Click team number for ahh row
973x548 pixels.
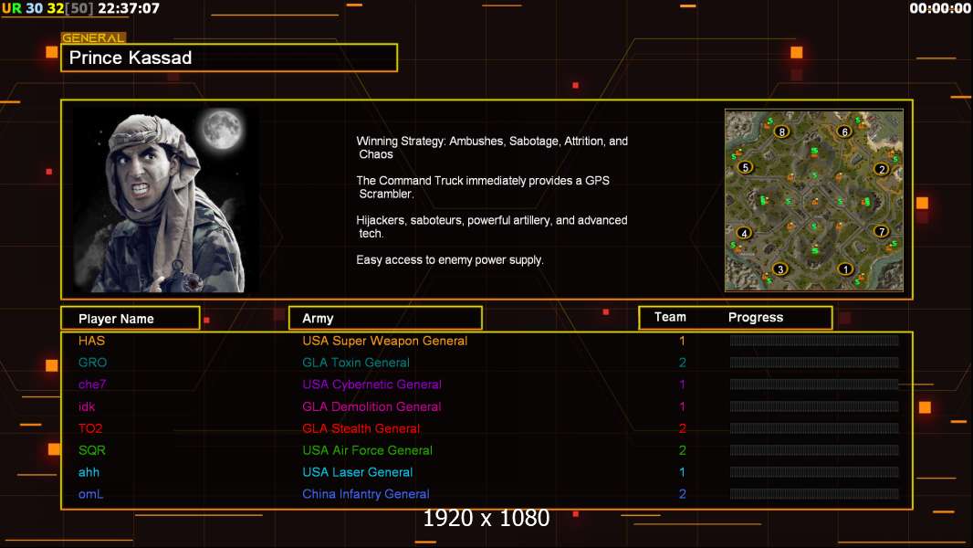[682, 472]
